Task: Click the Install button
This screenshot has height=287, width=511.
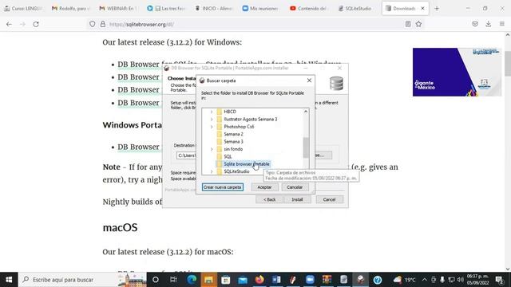Action: 297,199
